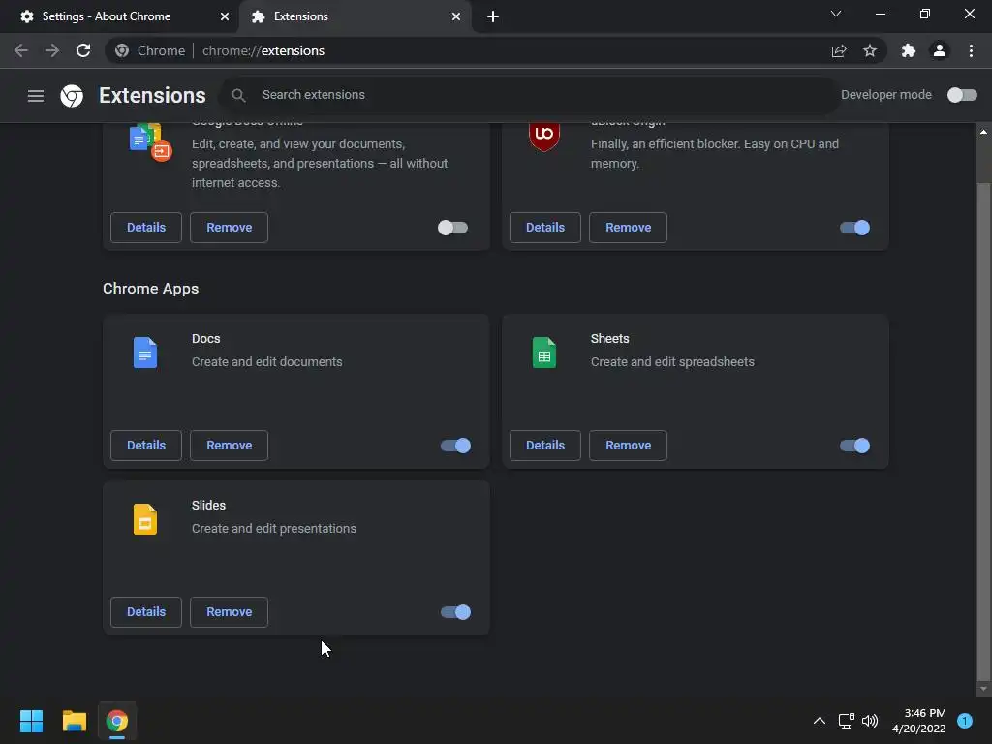This screenshot has width=992, height=744.
Task: Open the notification badge in taskbar
Action: pyautogui.click(x=965, y=721)
